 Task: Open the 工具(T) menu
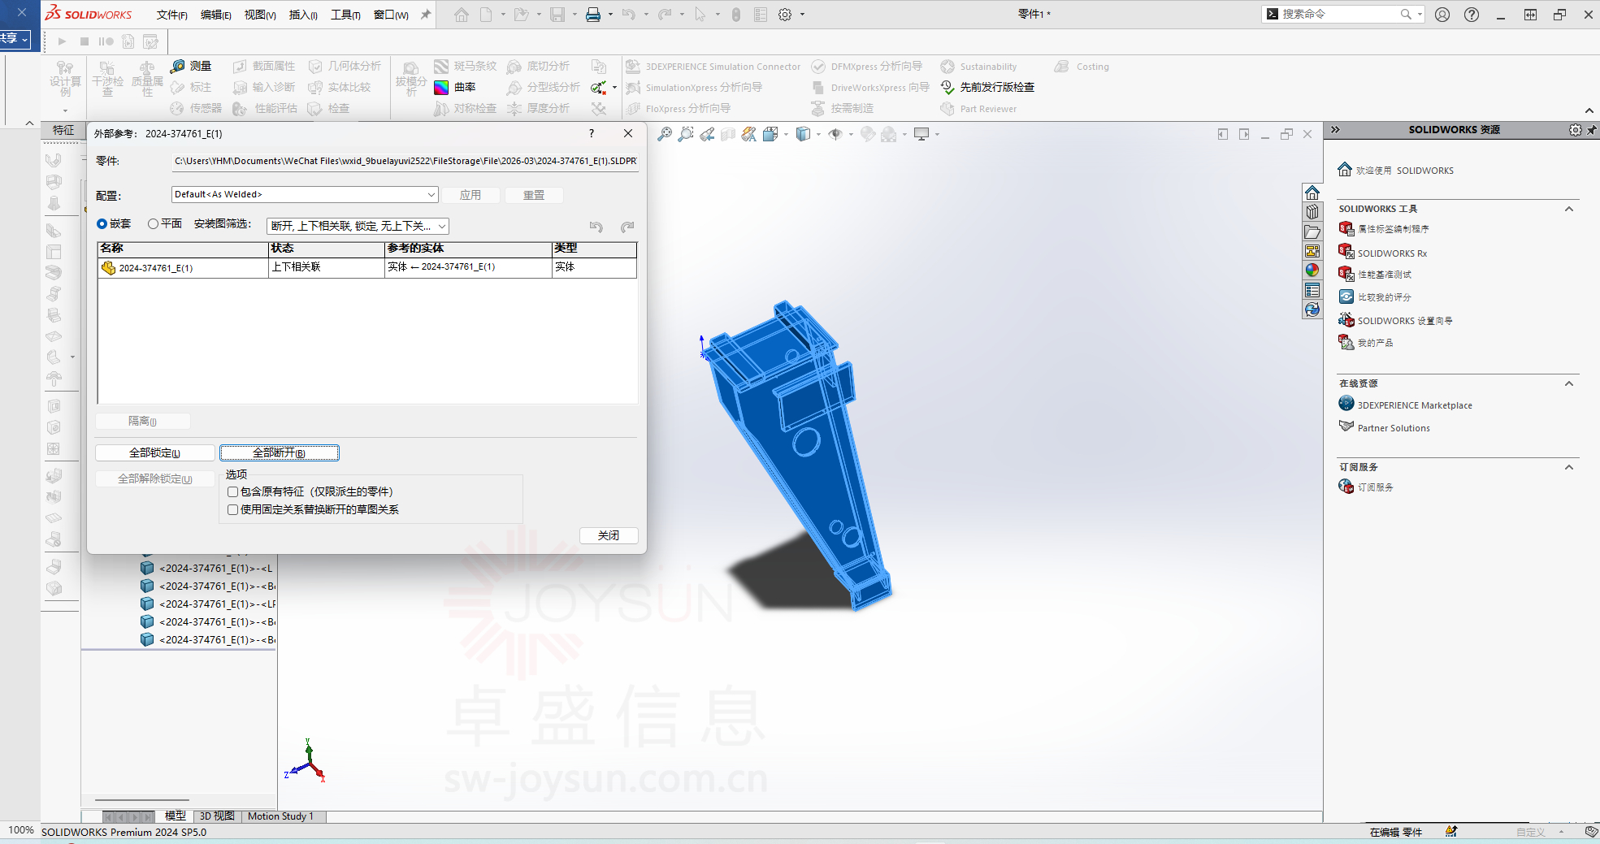point(345,15)
